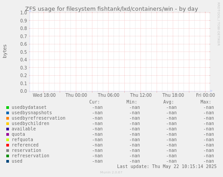Select the usedbysnapshots legend label
Viewport: 223px width, 177px height.
[32, 113]
